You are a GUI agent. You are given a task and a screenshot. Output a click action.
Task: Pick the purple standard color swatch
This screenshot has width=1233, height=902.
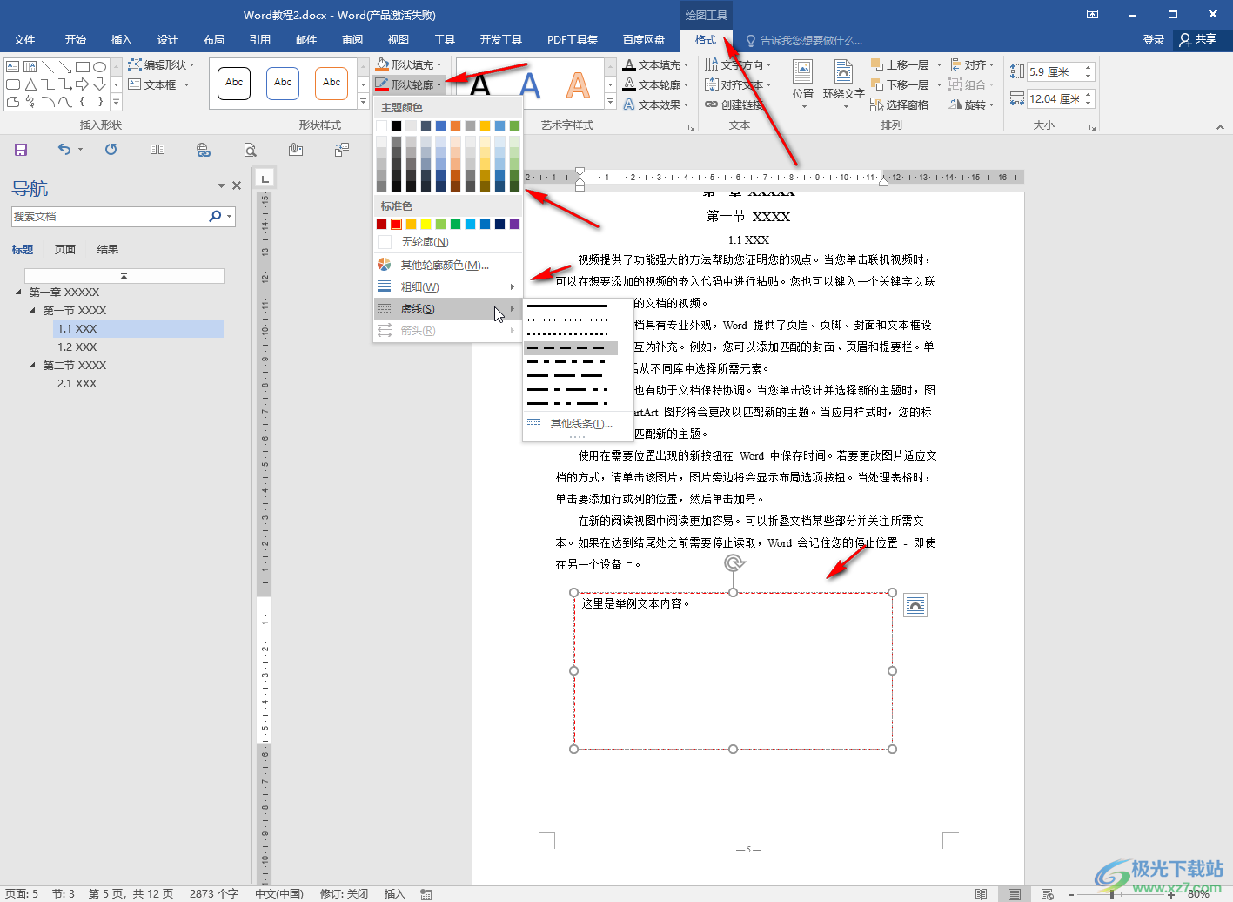514,225
